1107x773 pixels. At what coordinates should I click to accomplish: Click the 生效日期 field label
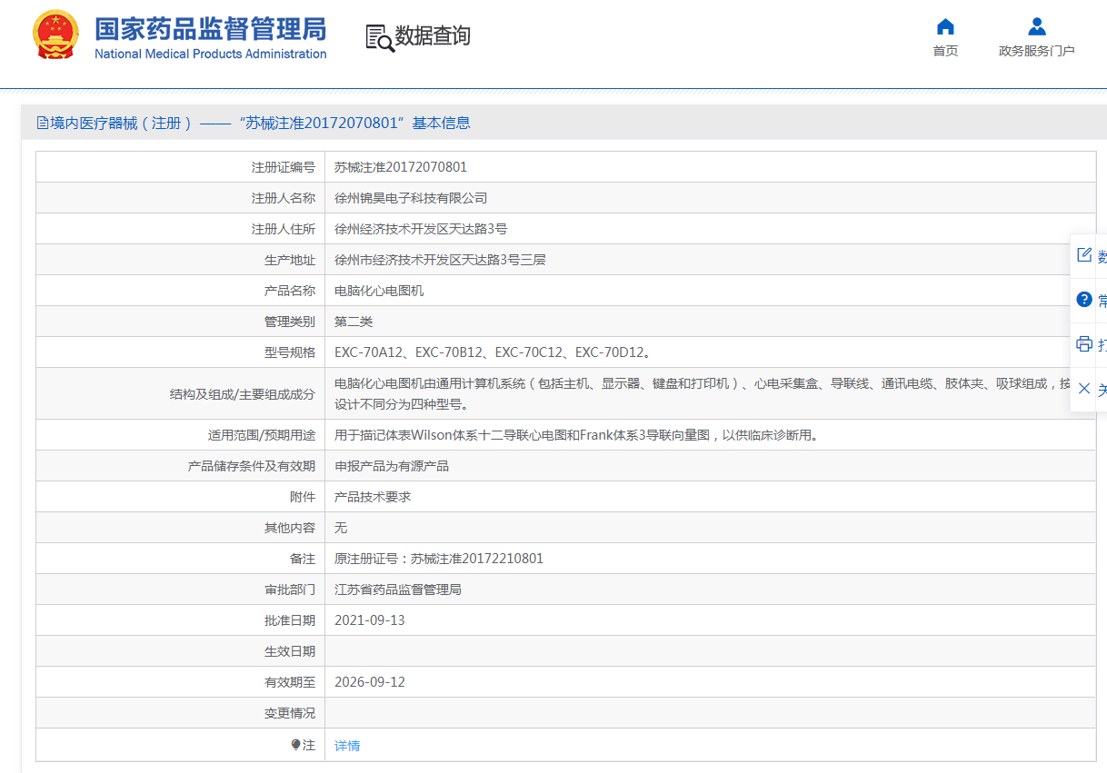point(290,651)
